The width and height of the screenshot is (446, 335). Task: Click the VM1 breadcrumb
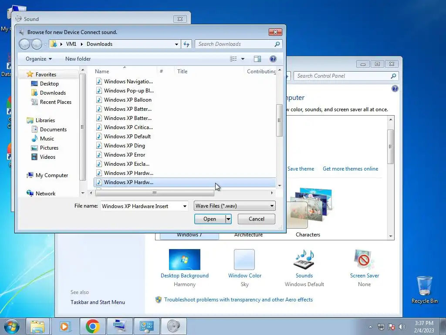(71, 44)
